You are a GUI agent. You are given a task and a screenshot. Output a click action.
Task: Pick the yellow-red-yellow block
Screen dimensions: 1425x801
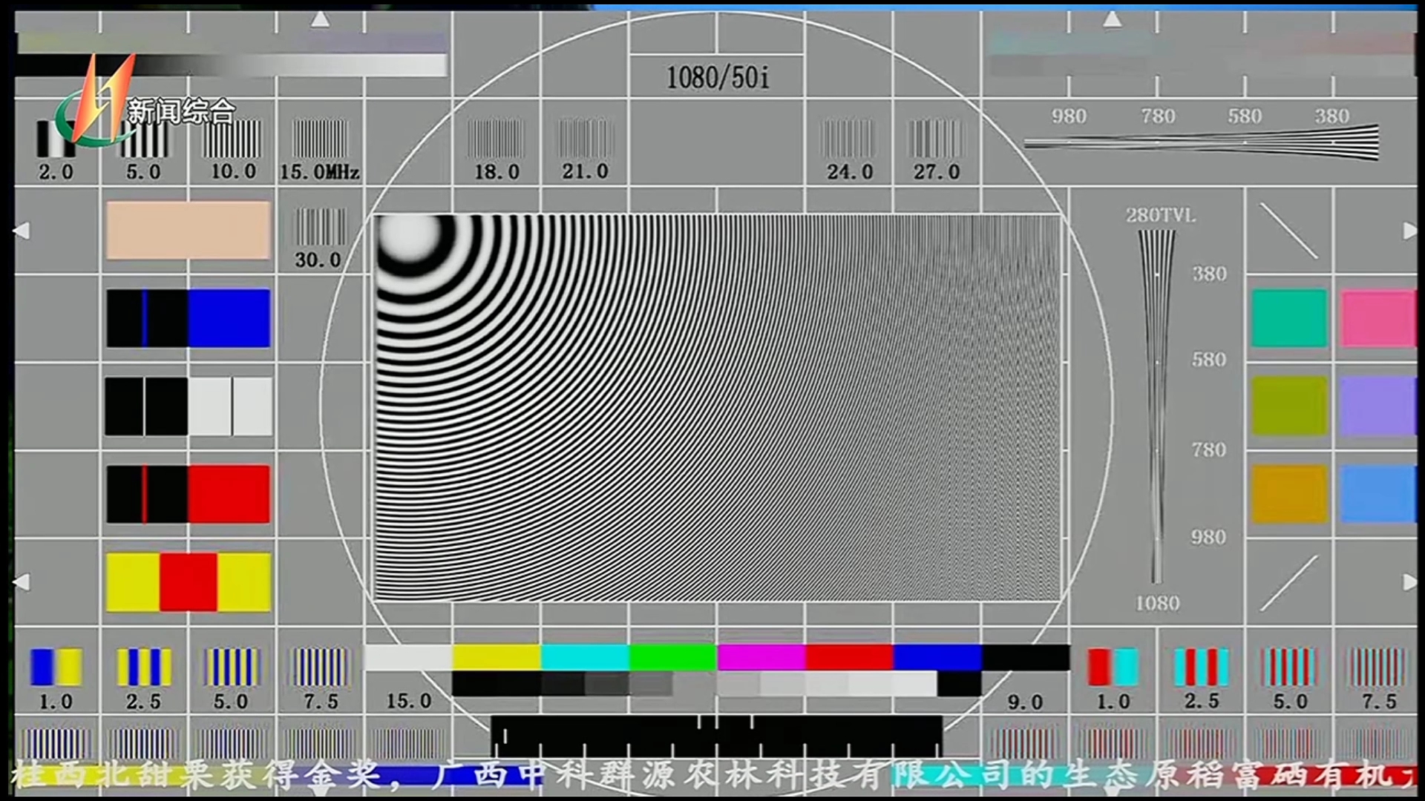[189, 582]
